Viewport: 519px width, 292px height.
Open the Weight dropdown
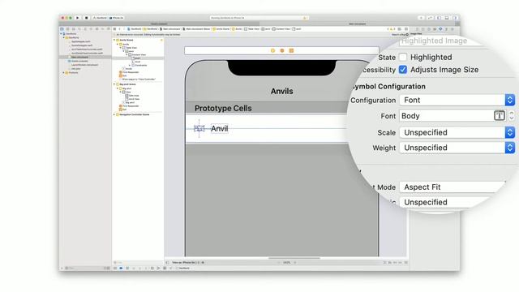tap(457, 148)
